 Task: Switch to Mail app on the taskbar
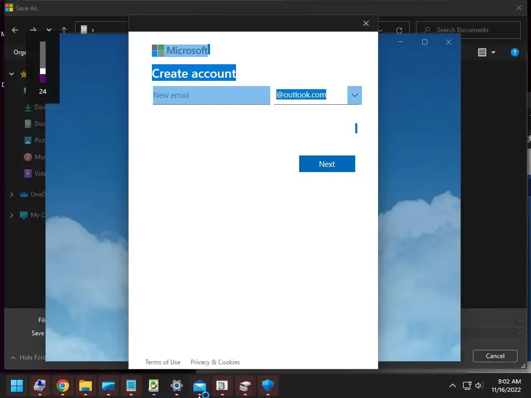pos(200,386)
